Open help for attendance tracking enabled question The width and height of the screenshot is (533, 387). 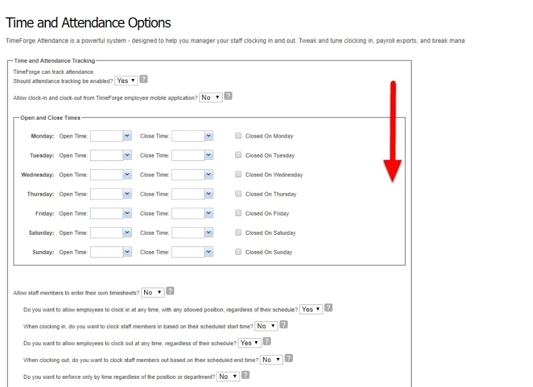(144, 79)
